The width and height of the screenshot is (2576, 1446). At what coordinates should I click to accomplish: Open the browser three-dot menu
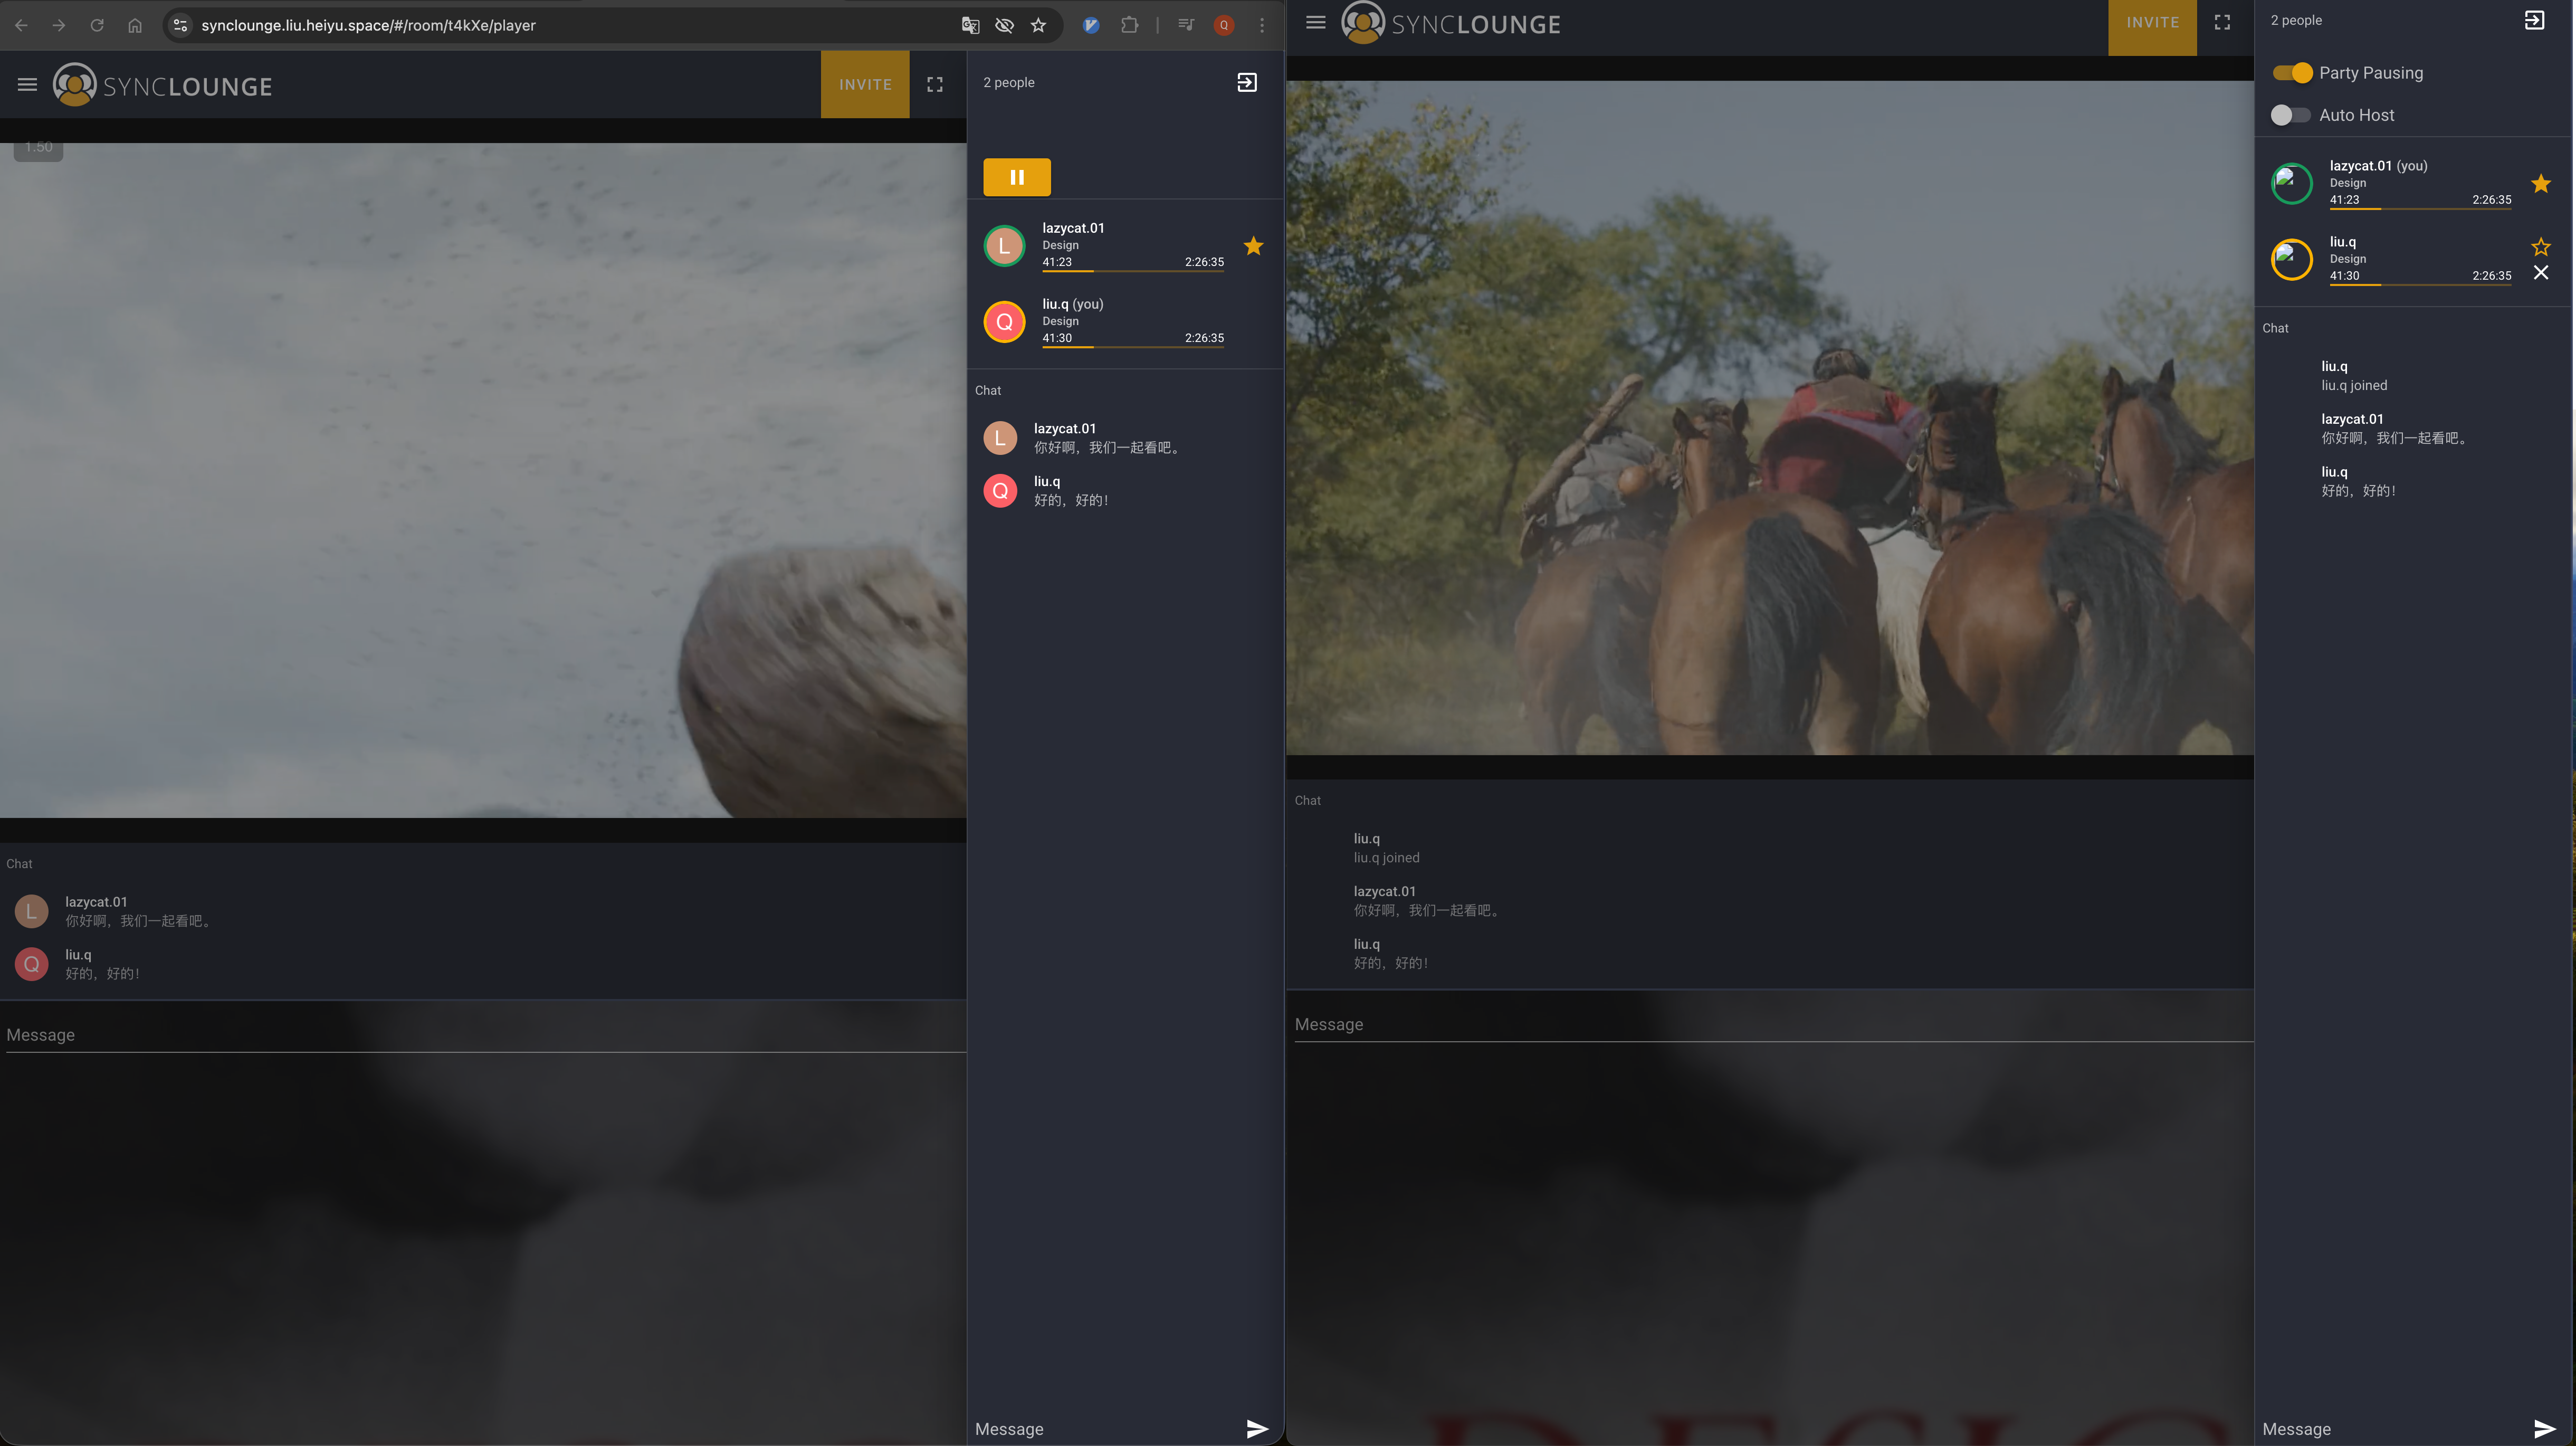click(1262, 25)
